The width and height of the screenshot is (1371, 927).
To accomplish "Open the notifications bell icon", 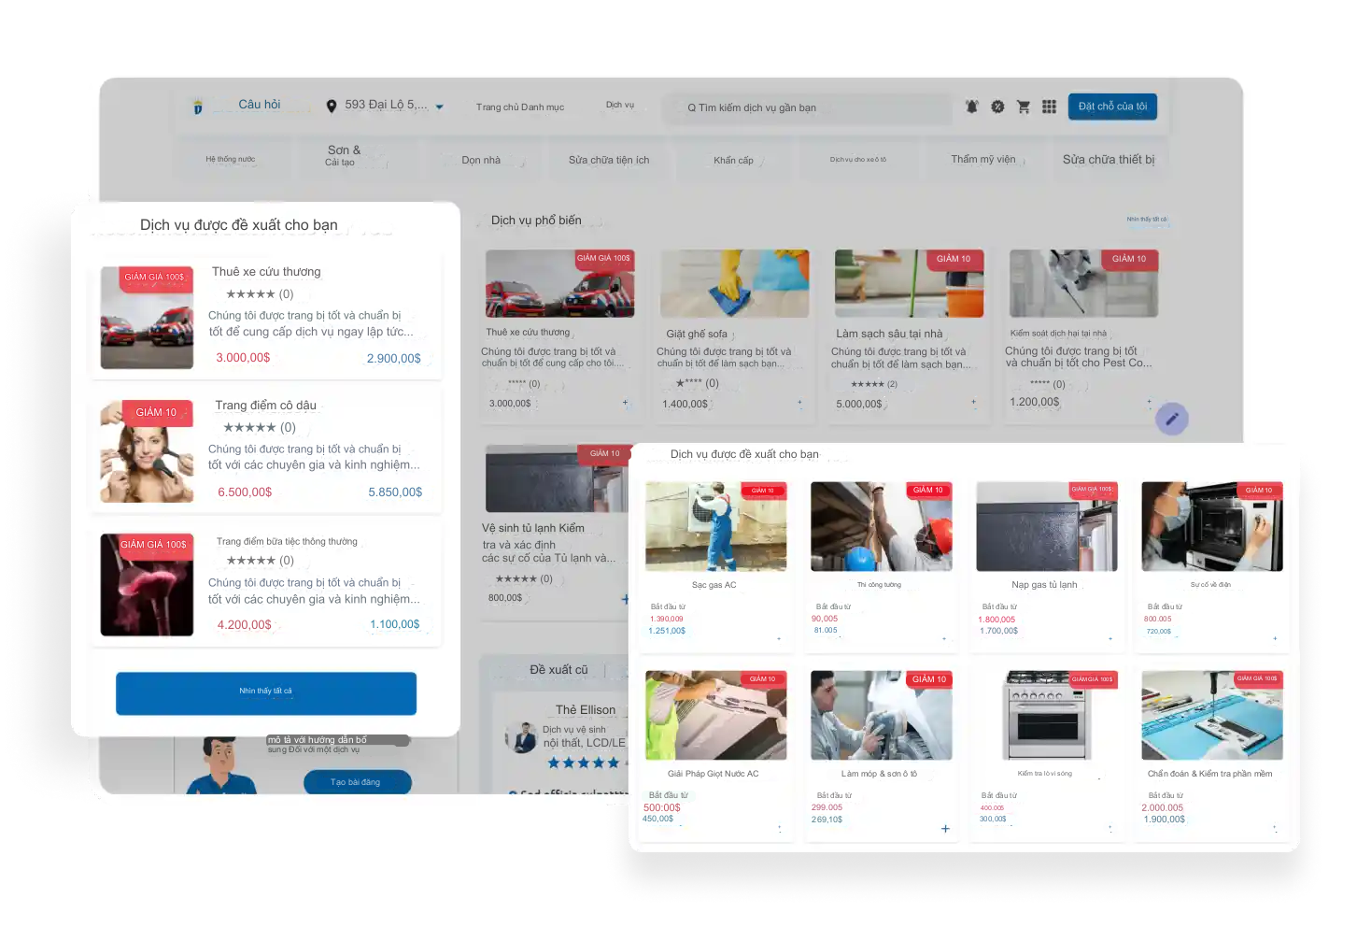I will pyautogui.click(x=971, y=107).
